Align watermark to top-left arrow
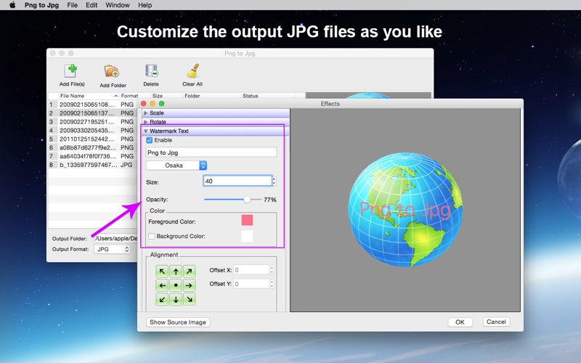The image size is (581, 363). click(x=162, y=272)
